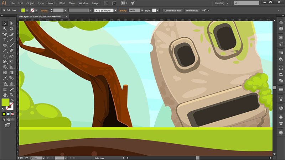This screenshot has height=160, width=285.
Task: Open the Object menu
Action: (30, 3)
